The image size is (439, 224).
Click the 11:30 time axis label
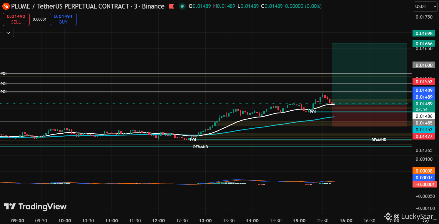point(135,221)
